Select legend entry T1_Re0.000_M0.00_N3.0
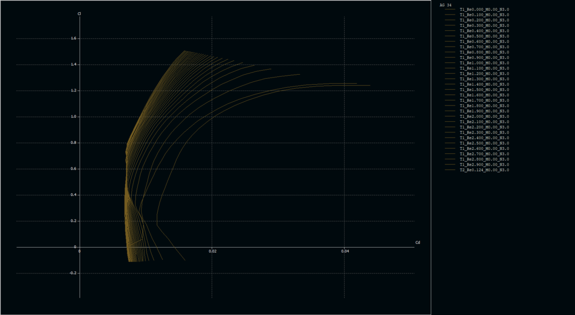 point(484,10)
